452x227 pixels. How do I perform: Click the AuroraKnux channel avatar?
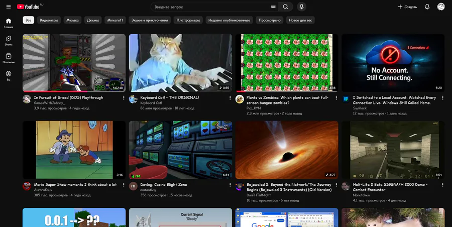click(27, 186)
